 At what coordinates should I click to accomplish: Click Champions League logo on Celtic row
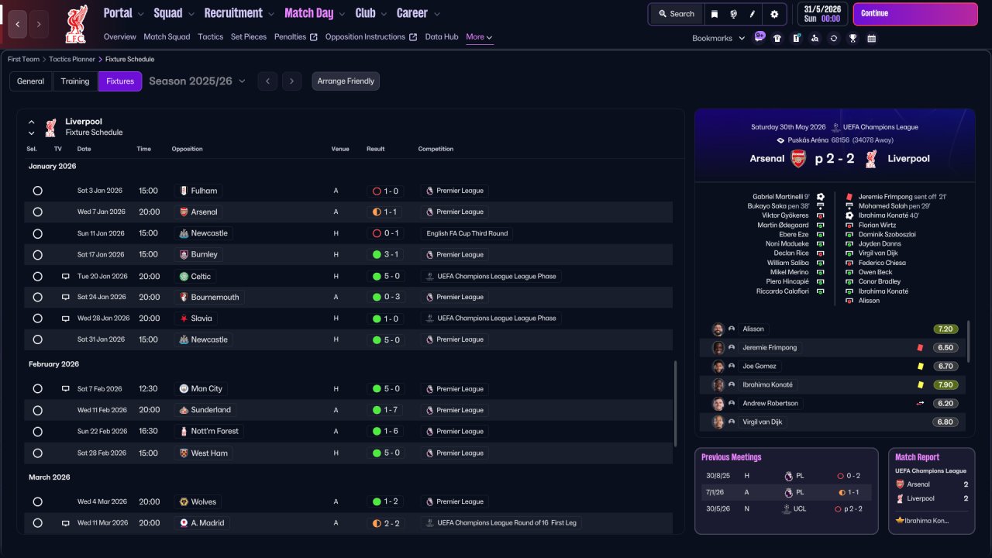pos(429,276)
